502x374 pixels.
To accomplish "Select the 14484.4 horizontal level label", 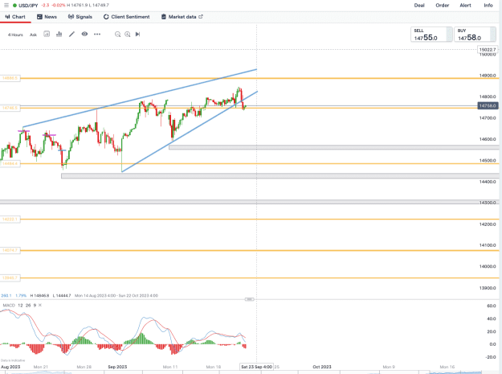I will coord(10,164).
